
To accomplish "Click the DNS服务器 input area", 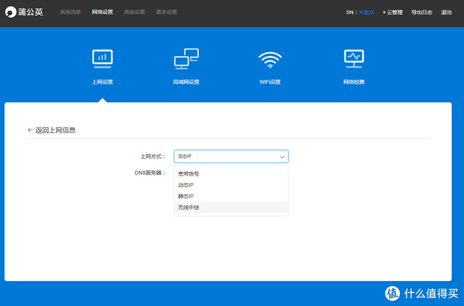I will click(231, 172).
